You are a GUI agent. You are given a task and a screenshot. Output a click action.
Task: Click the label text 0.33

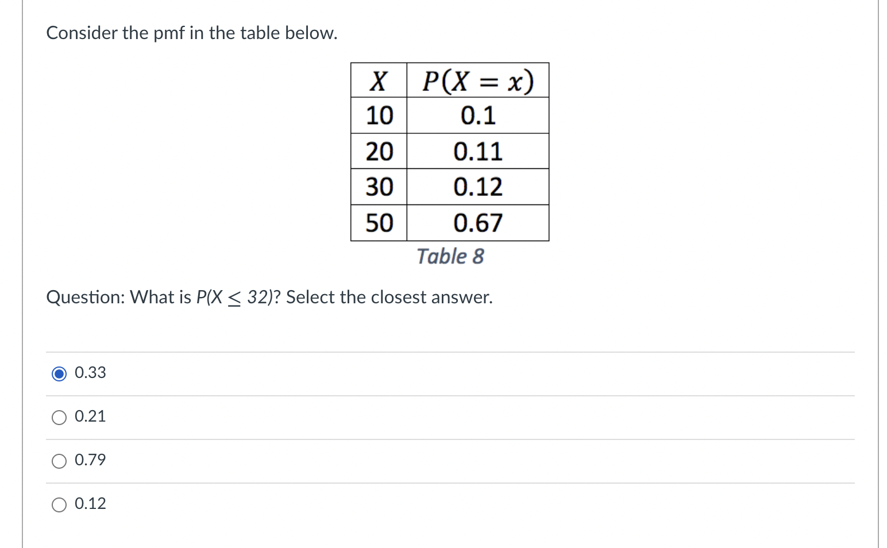pos(90,373)
